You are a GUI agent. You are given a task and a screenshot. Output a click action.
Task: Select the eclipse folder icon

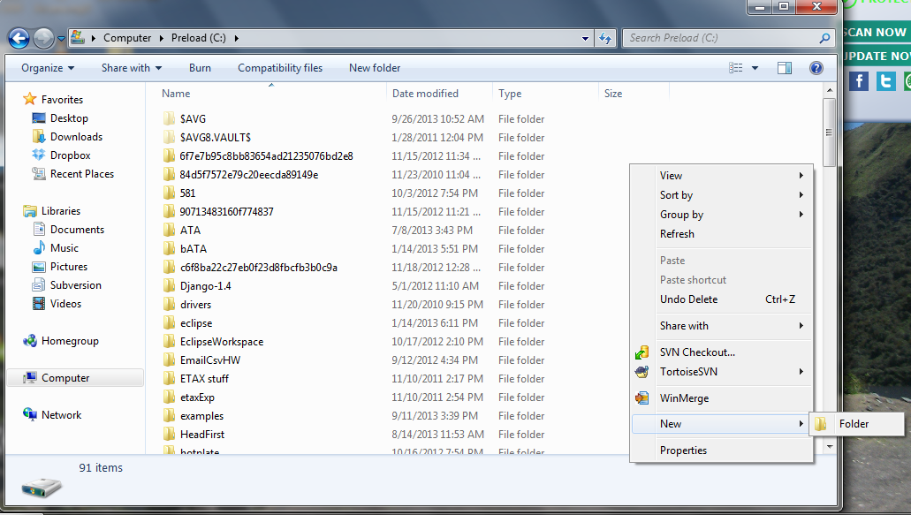[169, 323]
